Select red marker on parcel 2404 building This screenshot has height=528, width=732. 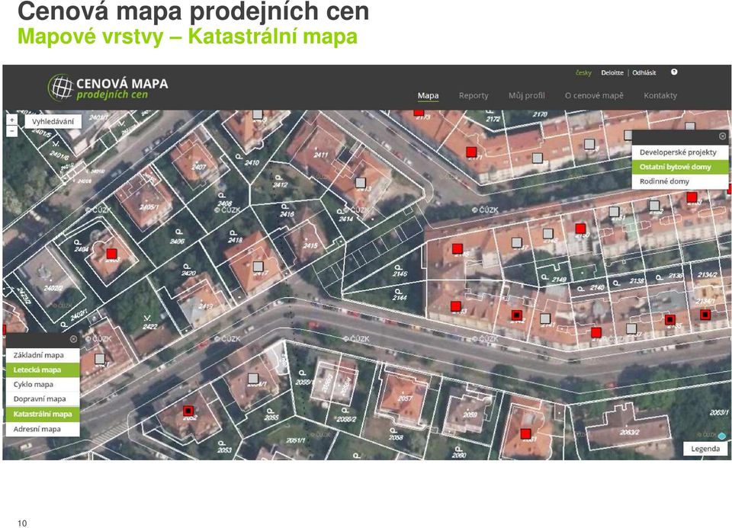click(x=111, y=254)
